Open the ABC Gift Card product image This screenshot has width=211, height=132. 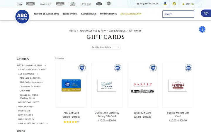[x=71, y=85]
